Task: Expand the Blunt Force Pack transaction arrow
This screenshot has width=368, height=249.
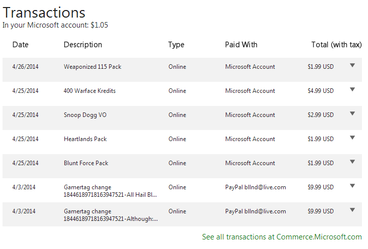Action: coord(352,162)
